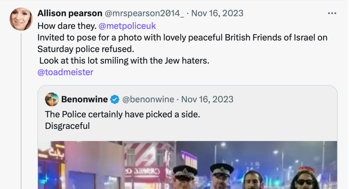The height and width of the screenshot is (189, 349).
Task: Follow the @metpoliceuk mention
Action: (128, 26)
